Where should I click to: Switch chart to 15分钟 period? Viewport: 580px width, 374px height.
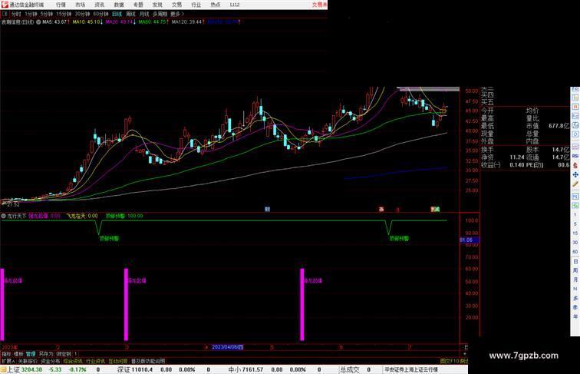[x=63, y=14]
